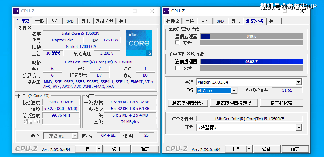This screenshot has width=324, height=157.
Task: Click 多线程倍率 value 11.65
Action: click(x=287, y=90)
